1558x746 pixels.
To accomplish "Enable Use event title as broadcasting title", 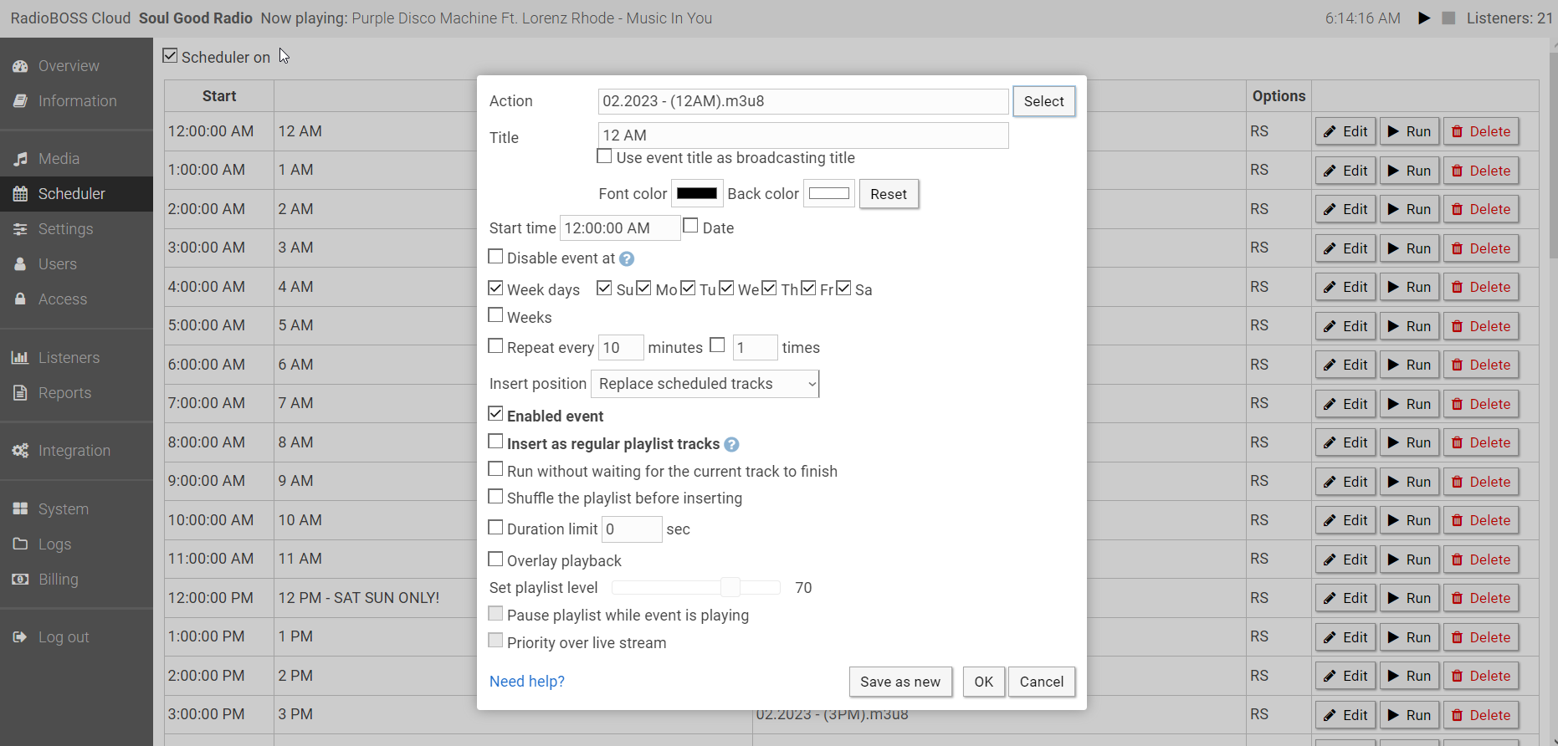I will [604, 156].
